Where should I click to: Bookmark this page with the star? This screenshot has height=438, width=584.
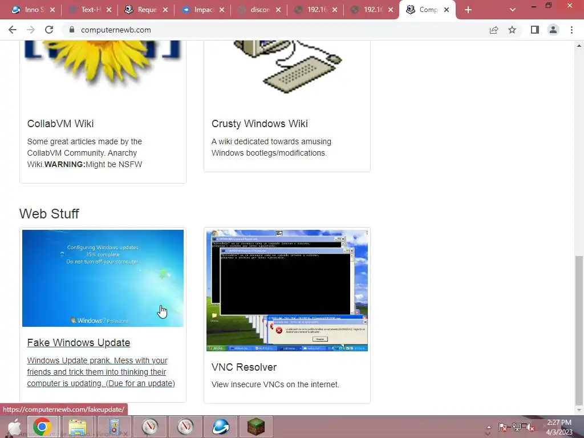(512, 30)
